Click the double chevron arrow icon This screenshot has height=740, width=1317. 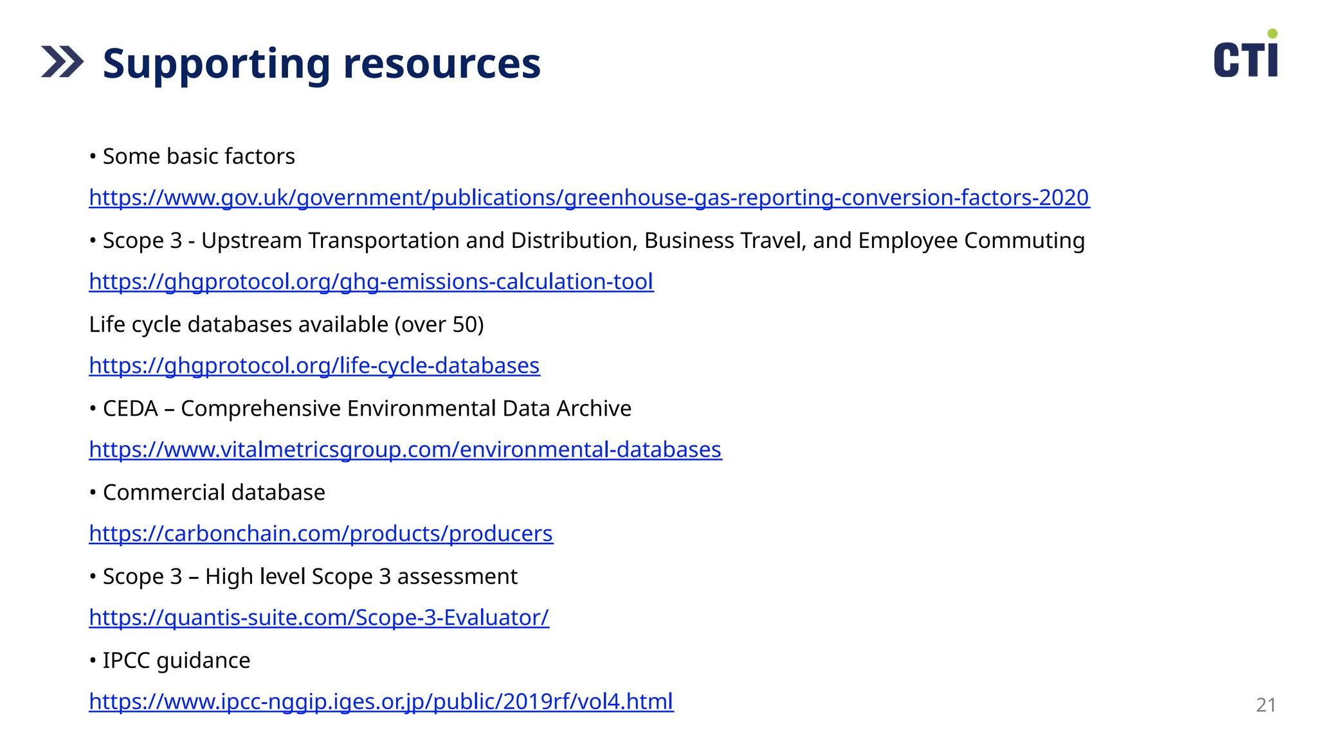pos(62,62)
